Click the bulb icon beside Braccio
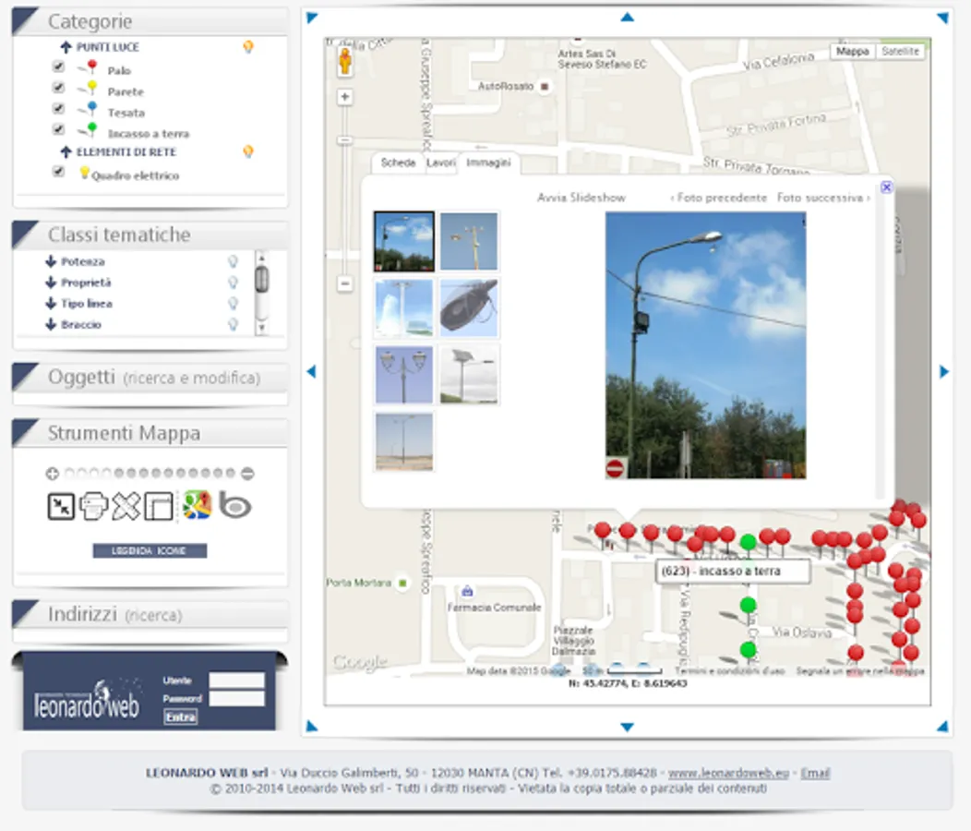The width and height of the screenshot is (971, 831). pyautogui.click(x=233, y=324)
